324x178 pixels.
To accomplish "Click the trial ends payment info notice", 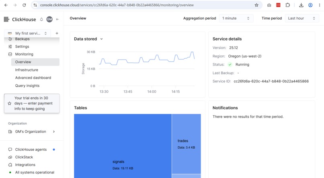I will click(x=32, y=103).
